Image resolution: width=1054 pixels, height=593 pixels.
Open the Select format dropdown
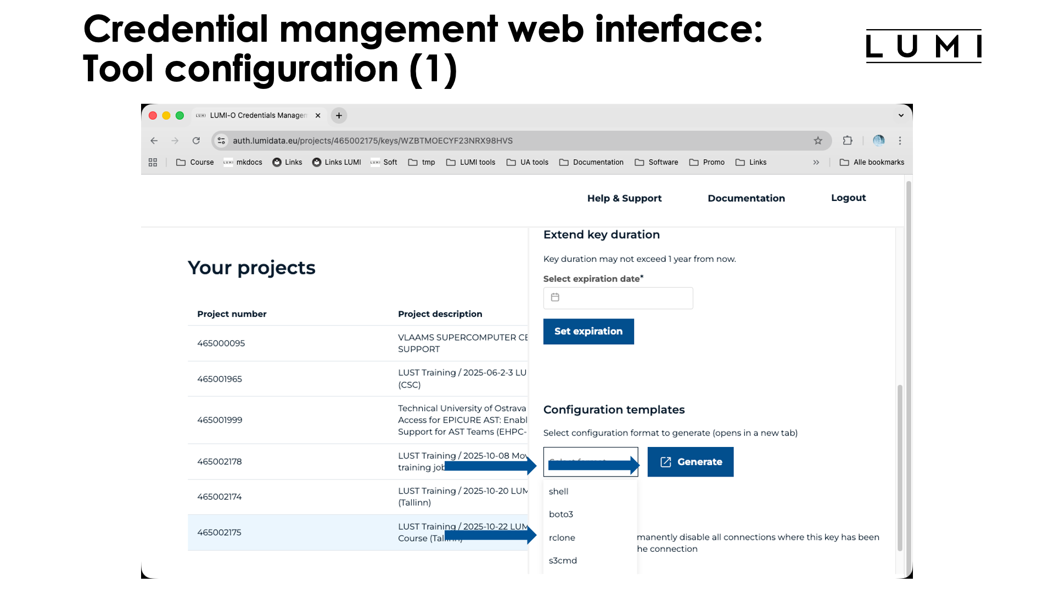coord(591,462)
